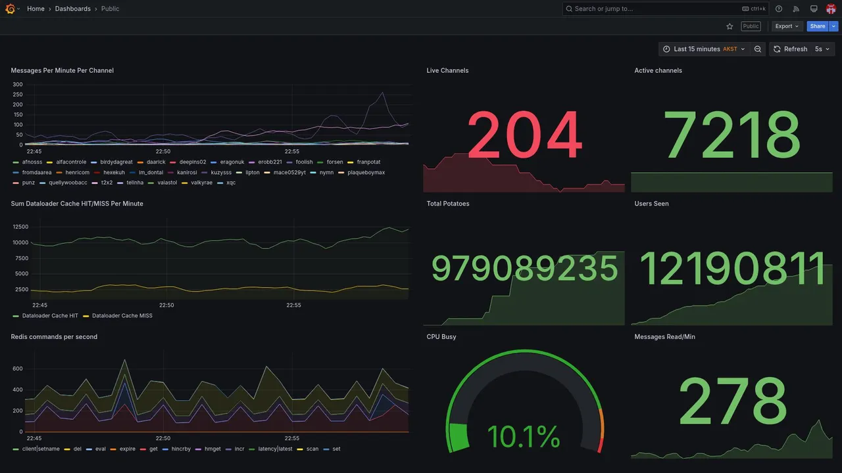Open the user profile avatar
Viewport: 842px width, 473px height.
click(x=831, y=9)
